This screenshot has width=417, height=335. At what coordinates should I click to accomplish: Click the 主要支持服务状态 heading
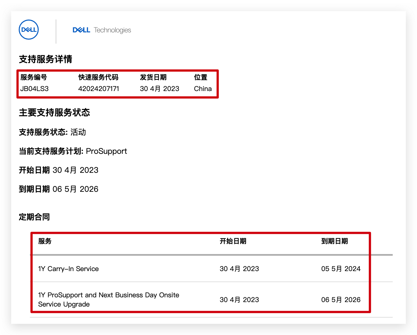tap(54, 113)
